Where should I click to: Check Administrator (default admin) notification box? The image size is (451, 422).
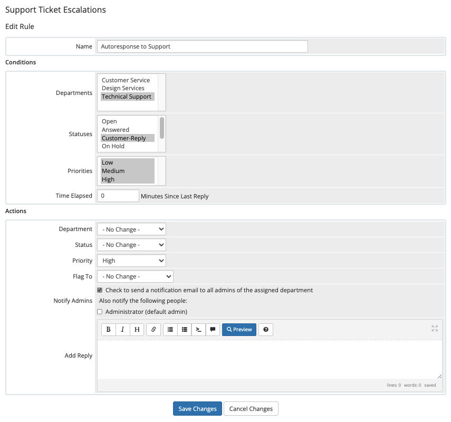(100, 312)
